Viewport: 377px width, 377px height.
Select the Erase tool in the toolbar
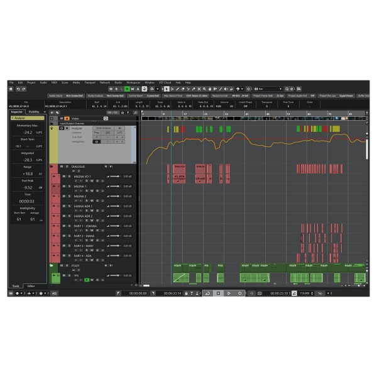pos(183,89)
